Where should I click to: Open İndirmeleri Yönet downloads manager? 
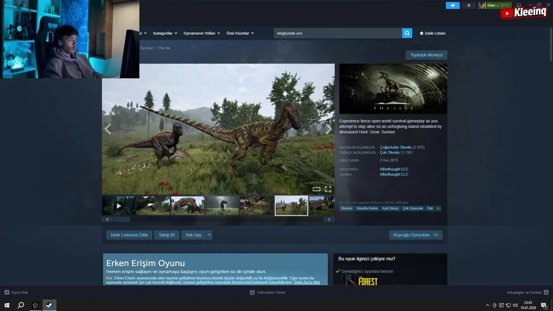267,292
